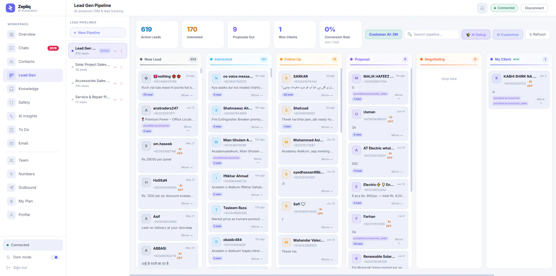Switch to Solar Project Sales pipeline
556x276 pixels.
click(98, 67)
